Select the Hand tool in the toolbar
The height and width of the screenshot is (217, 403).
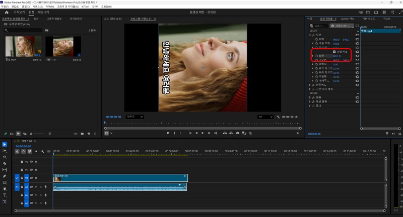click(5, 188)
